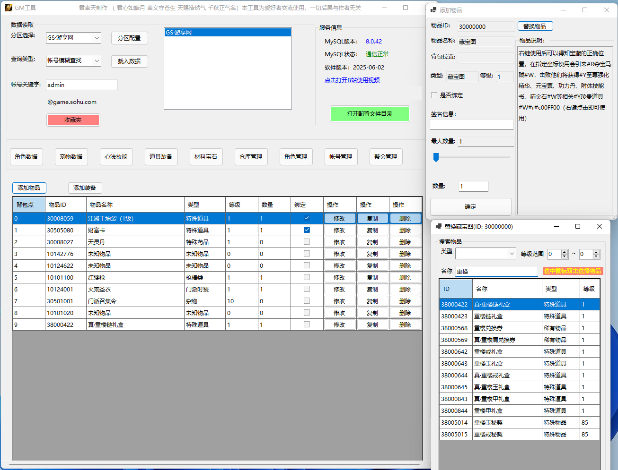Click the 添加物品 window title icon

click(x=433, y=10)
